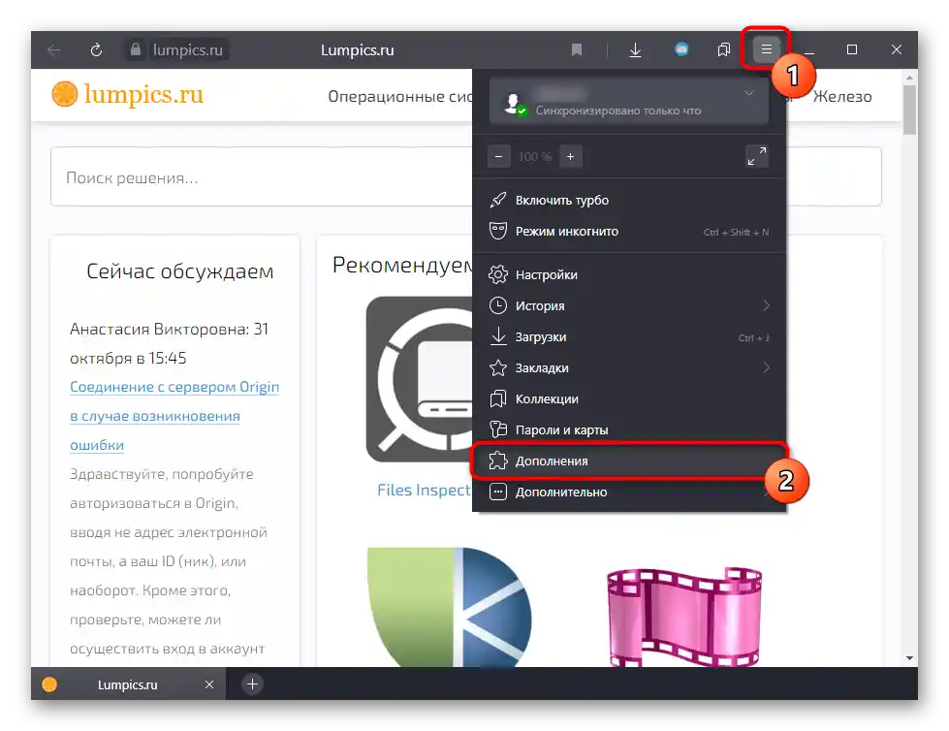The height and width of the screenshot is (731, 949).
Task: Click the bookmarks star icon
Action: [x=498, y=367]
